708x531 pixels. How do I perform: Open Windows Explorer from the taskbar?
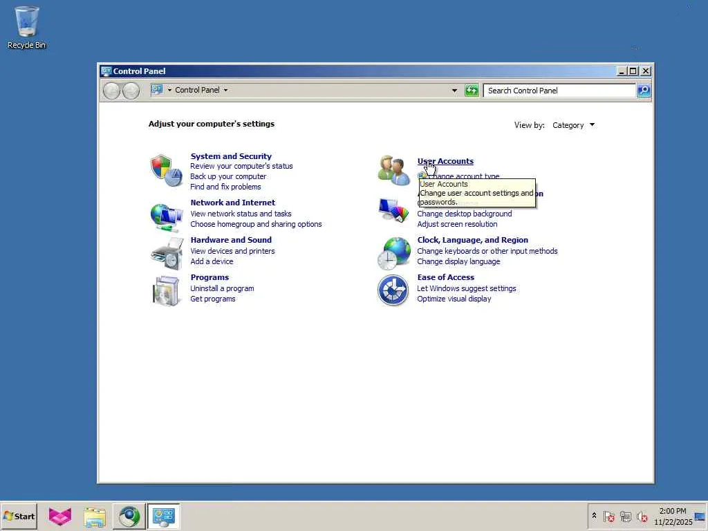point(94,516)
